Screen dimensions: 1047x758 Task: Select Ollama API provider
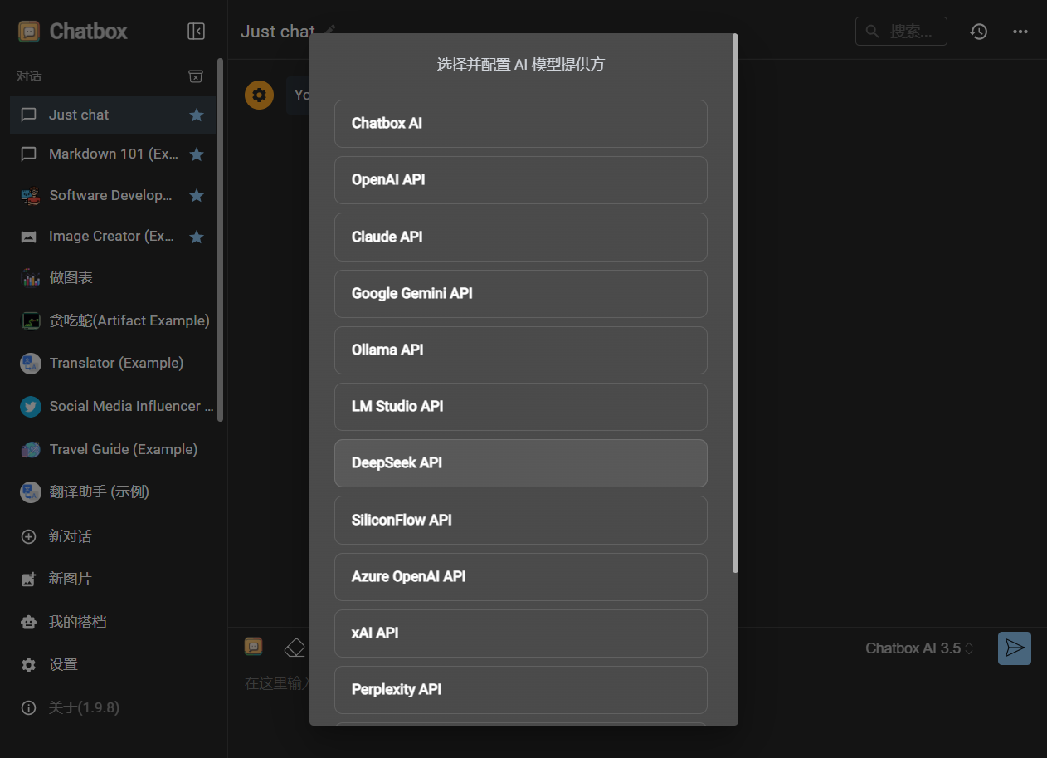pyautogui.click(x=521, y=350)
